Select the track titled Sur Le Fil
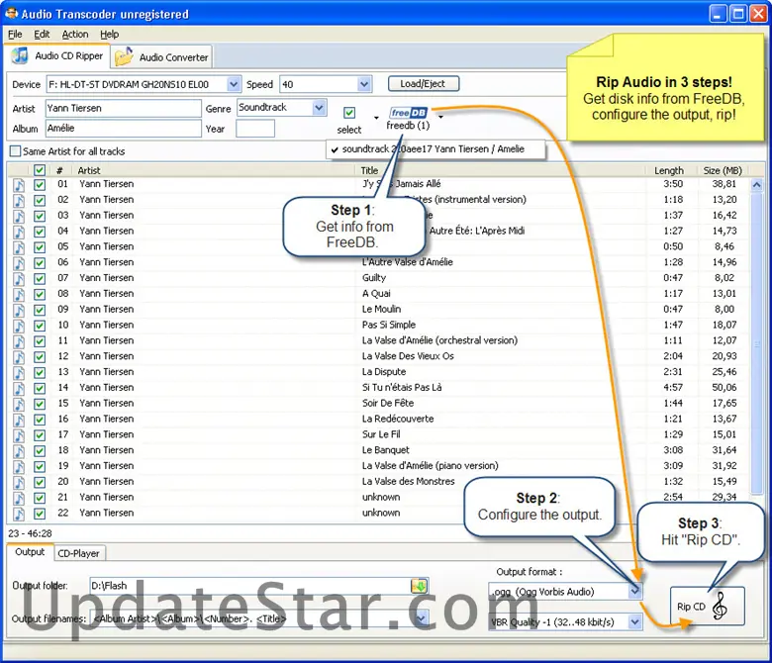Viewport: 772px width, 663px height. click(x=381, y=434)
